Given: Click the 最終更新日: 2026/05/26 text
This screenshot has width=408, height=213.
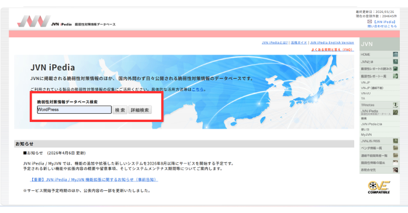Looking at the screenshot, I should (375, 12).
